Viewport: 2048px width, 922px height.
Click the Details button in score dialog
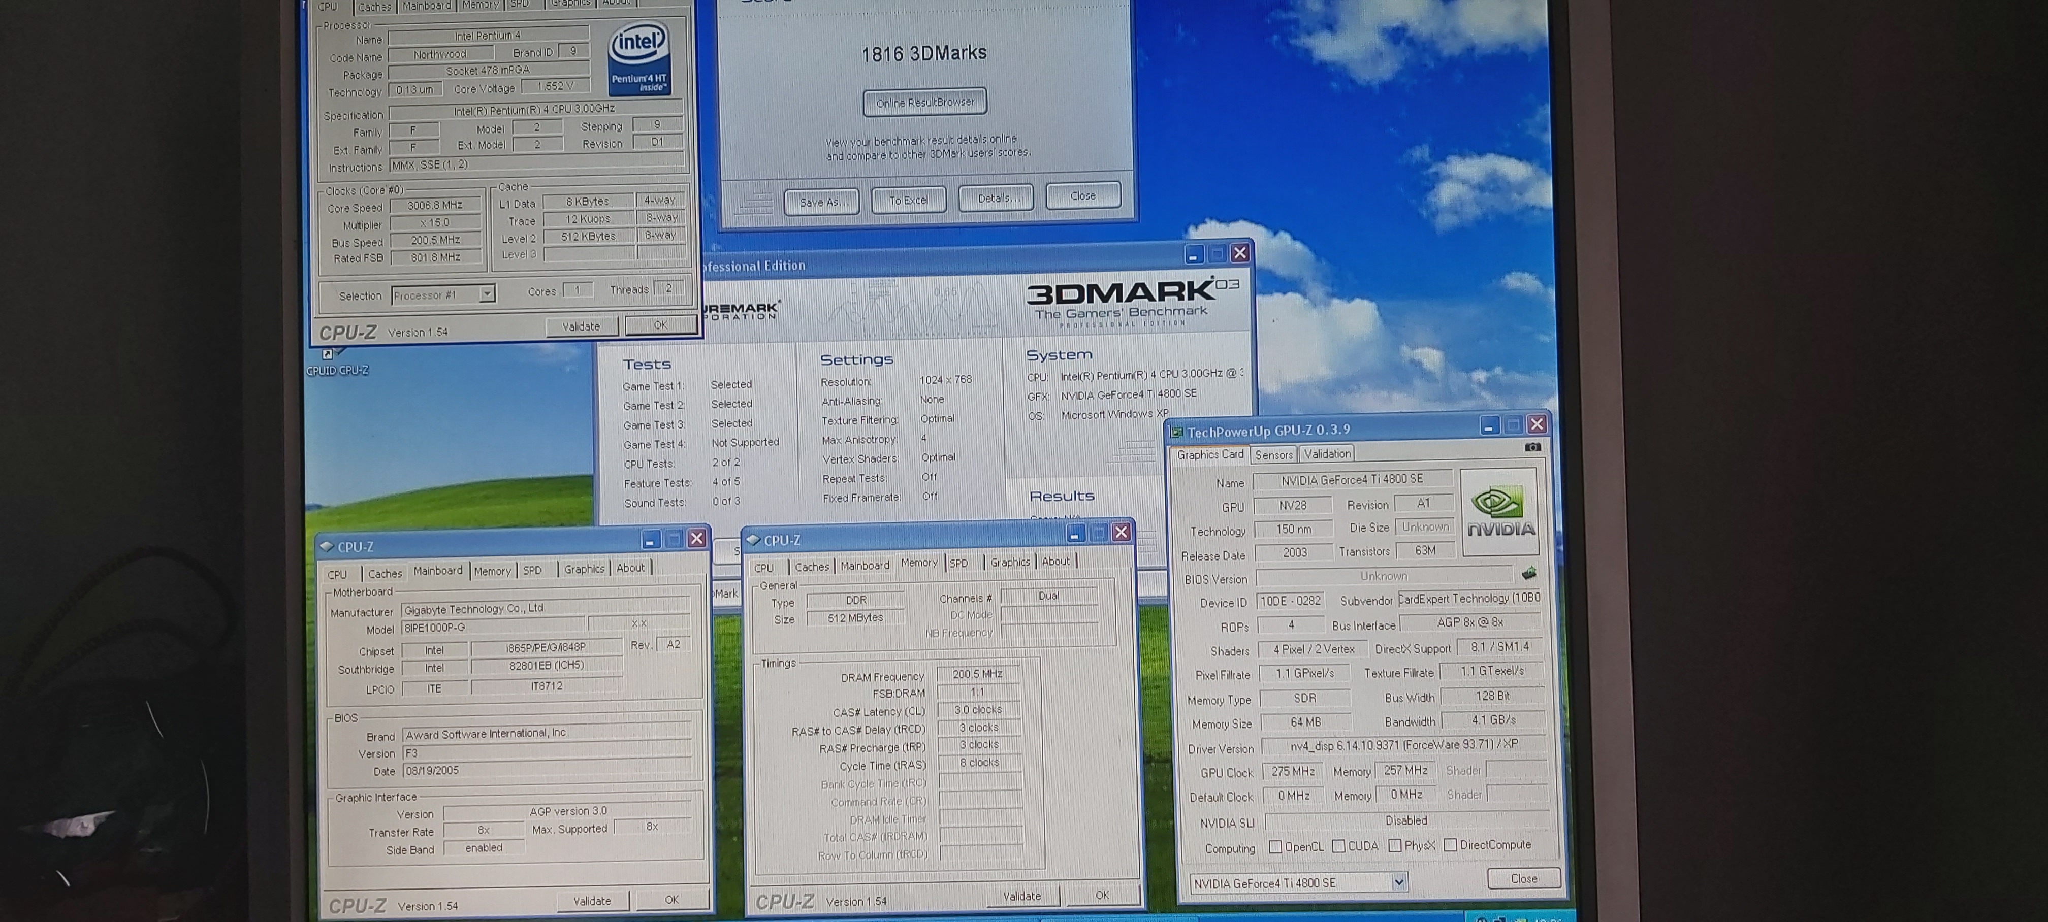tap(996, 198)
